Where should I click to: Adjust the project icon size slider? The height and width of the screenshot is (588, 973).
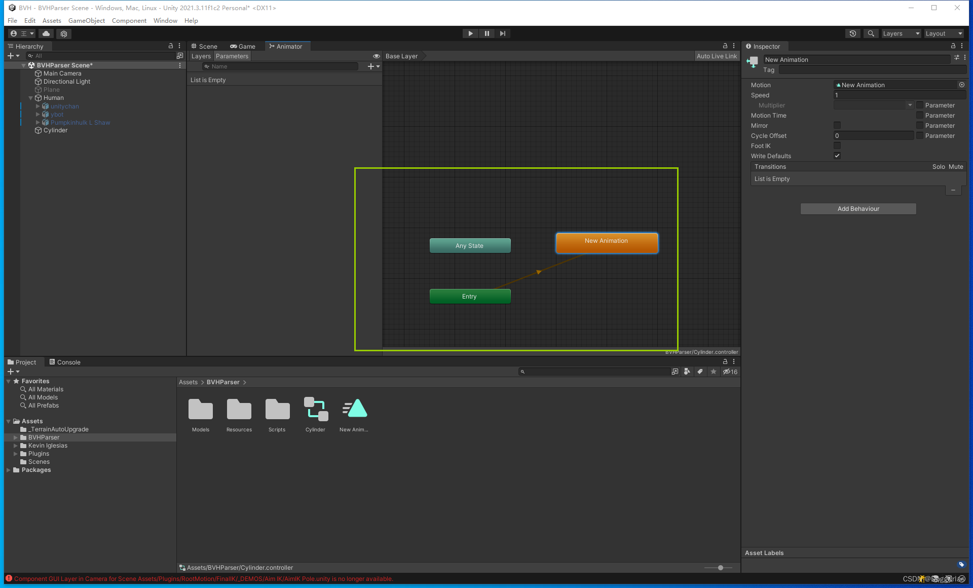[720, 568]
